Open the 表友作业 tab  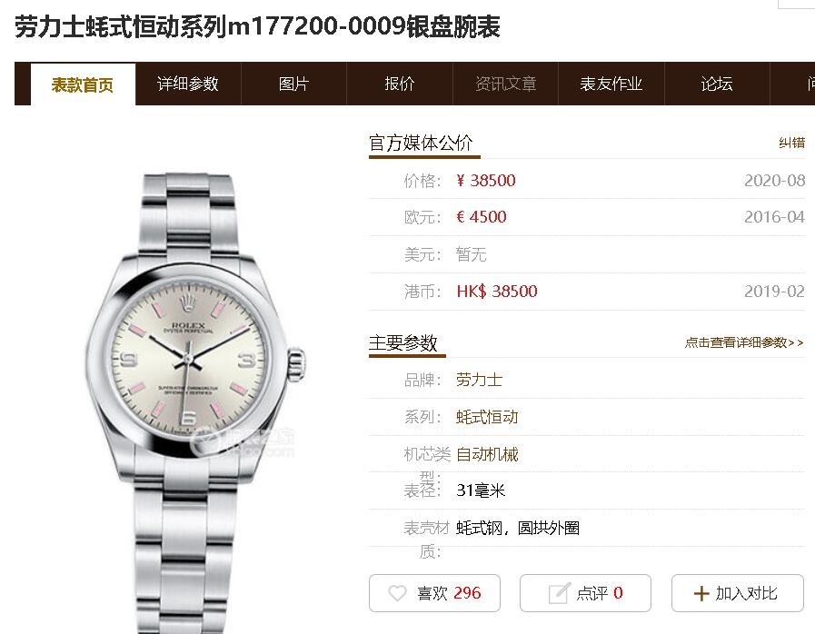[x=611, y=84]
